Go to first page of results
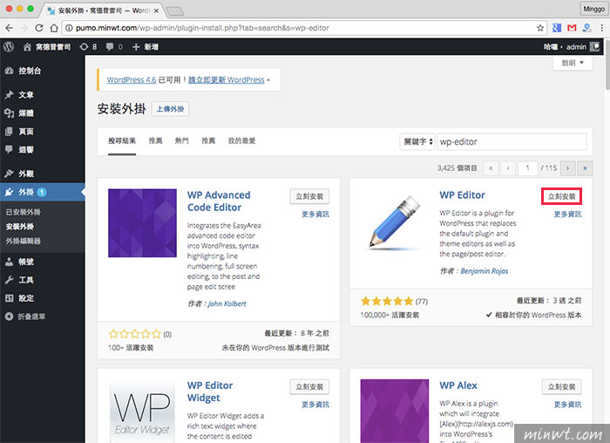 click(x=491, y=168)
